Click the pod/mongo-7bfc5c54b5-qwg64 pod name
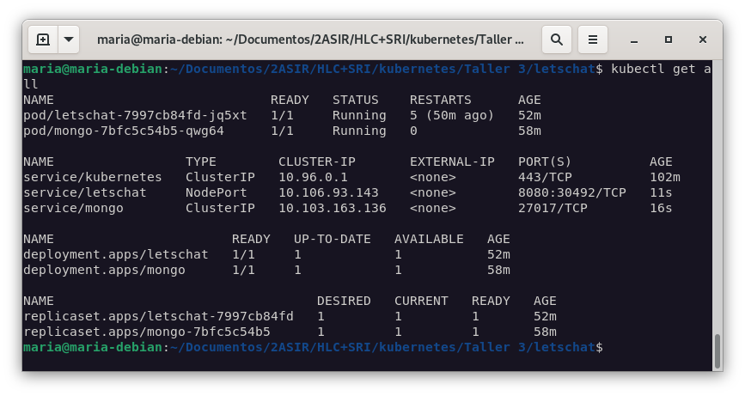The width and height of the screenshot is (745, 396). [x=124, y=131]
